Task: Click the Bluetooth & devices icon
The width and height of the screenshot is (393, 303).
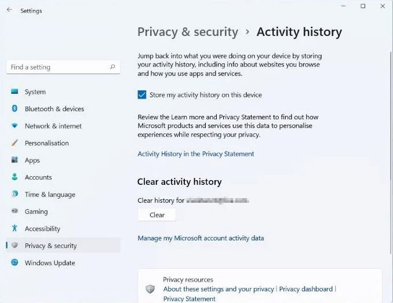Action: (x=14, y=109)
